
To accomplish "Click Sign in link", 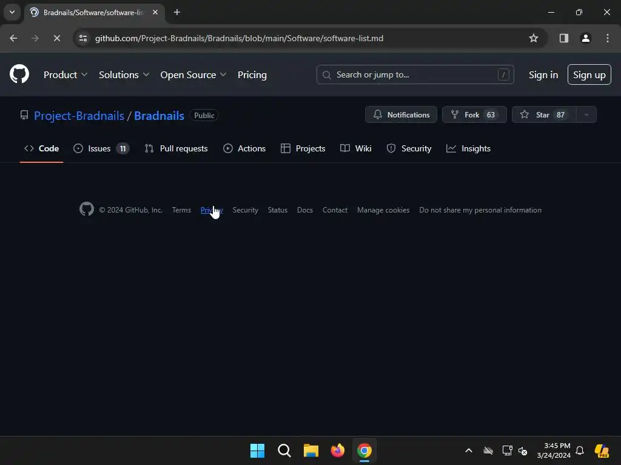I will tap(543, 74).
